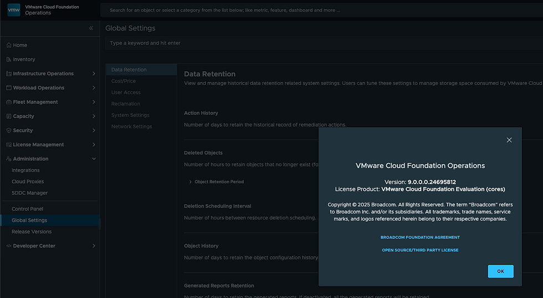Expand Infrastructure Operations chevron
Screen dimensions: 543x298
pos(94,74)
